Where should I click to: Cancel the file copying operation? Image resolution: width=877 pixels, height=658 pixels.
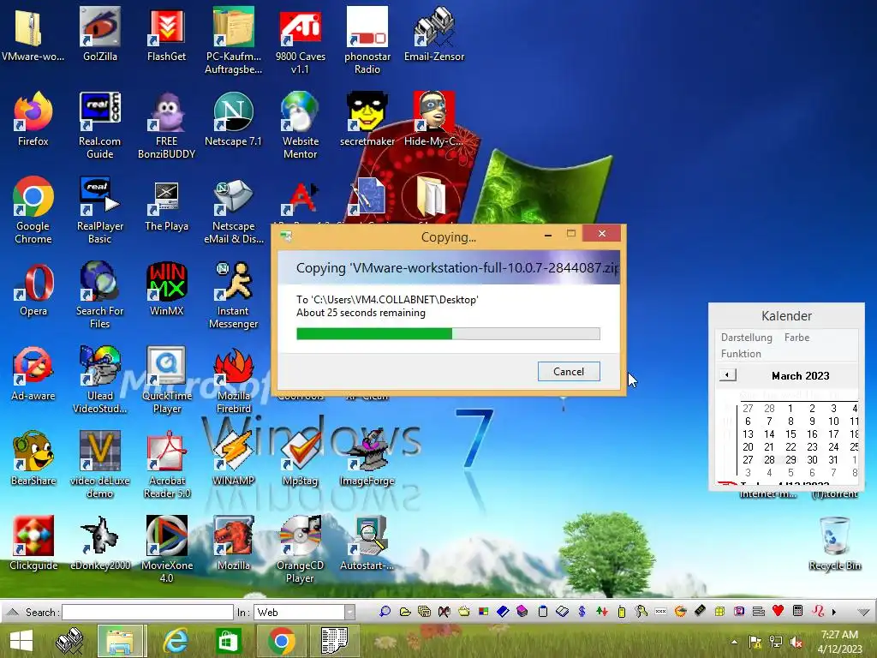click(569, 372)
